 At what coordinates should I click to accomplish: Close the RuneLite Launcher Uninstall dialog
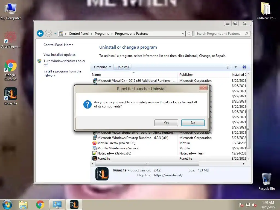pos(203,87)
